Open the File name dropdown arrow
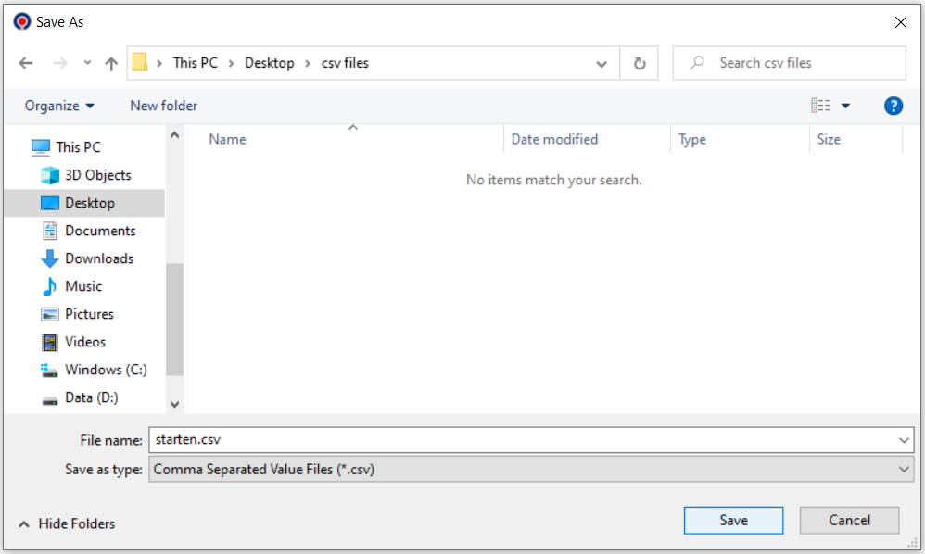The height and width of the screenshot is (554, 925). click(x=904, y=440)
